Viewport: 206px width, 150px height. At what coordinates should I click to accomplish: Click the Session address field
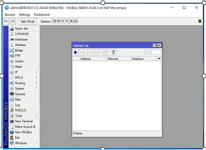(x=65, y=21)
